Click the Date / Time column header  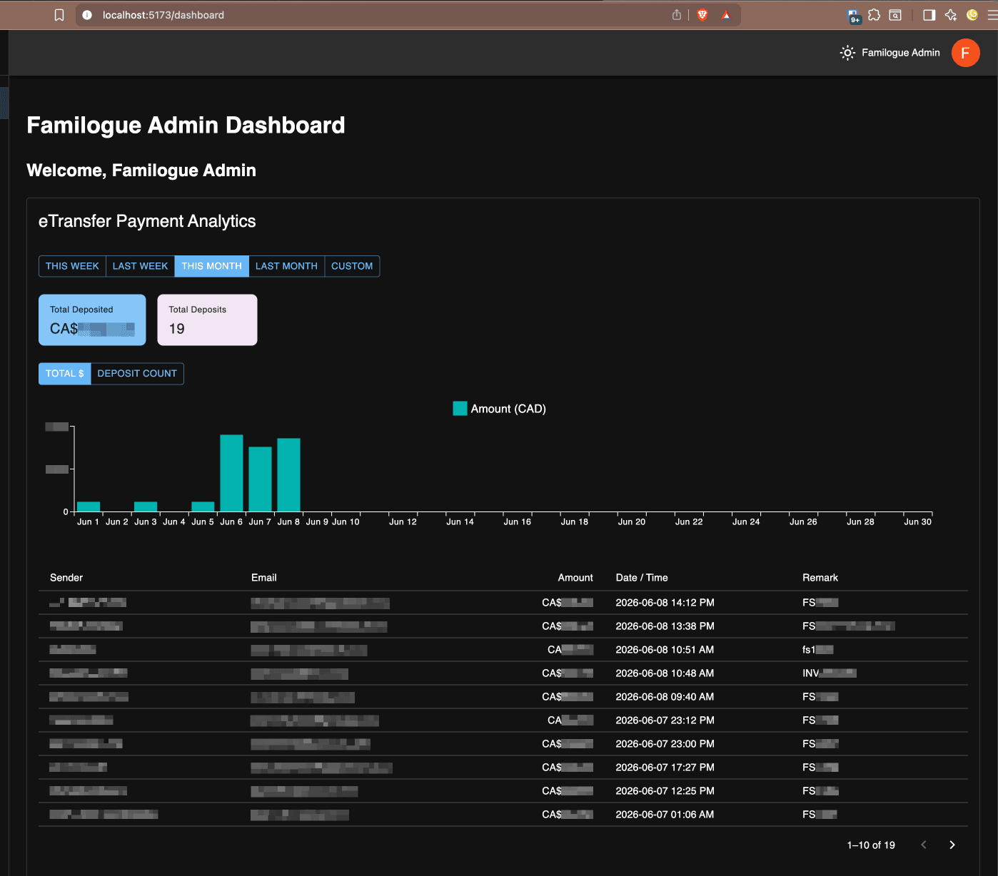coord(642,578)
